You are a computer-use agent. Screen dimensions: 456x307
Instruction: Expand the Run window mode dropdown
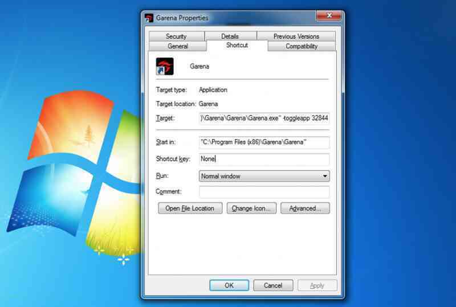point(264,176)
